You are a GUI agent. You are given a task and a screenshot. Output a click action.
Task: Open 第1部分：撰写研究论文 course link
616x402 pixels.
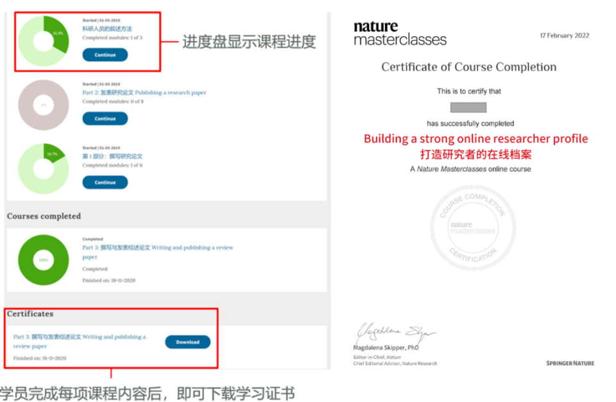pyautogui.click(x=112, y=156)
